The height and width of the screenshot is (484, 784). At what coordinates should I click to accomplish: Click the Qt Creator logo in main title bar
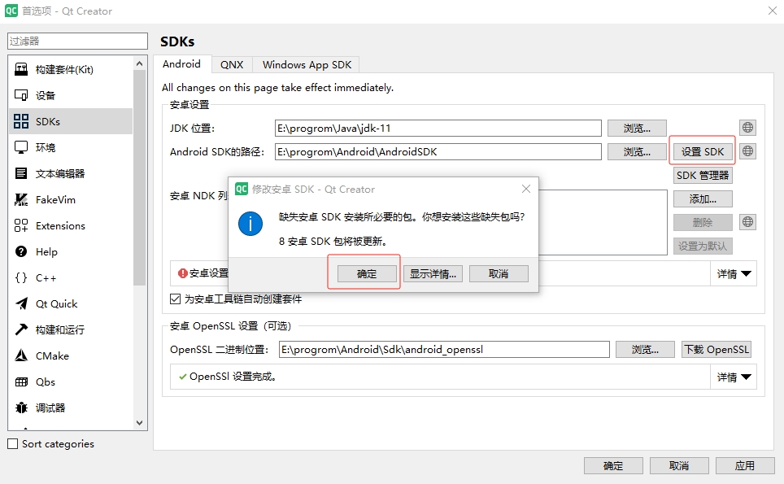coord(11,11)
